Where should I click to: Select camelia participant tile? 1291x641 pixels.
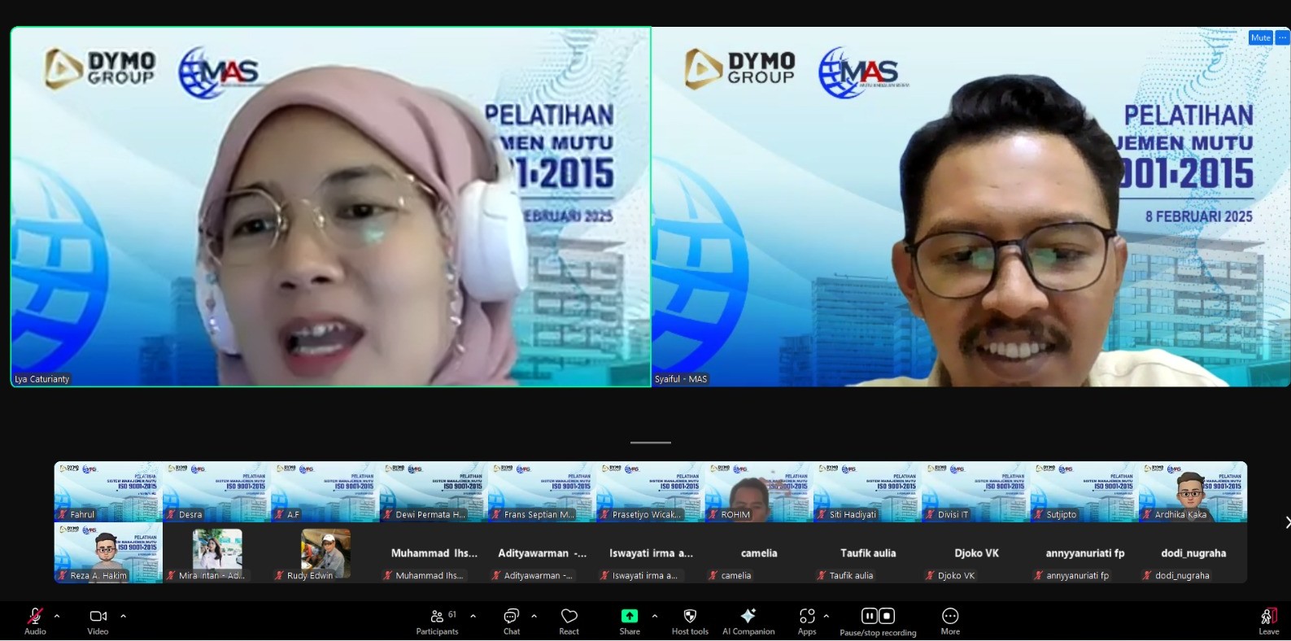759,552
